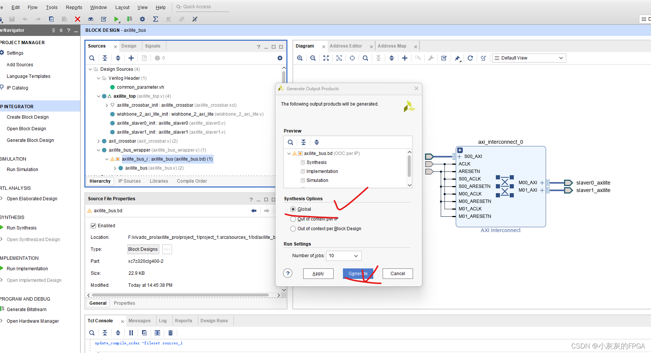Switch to the Compile Order tab

click(x=192, y=181)
